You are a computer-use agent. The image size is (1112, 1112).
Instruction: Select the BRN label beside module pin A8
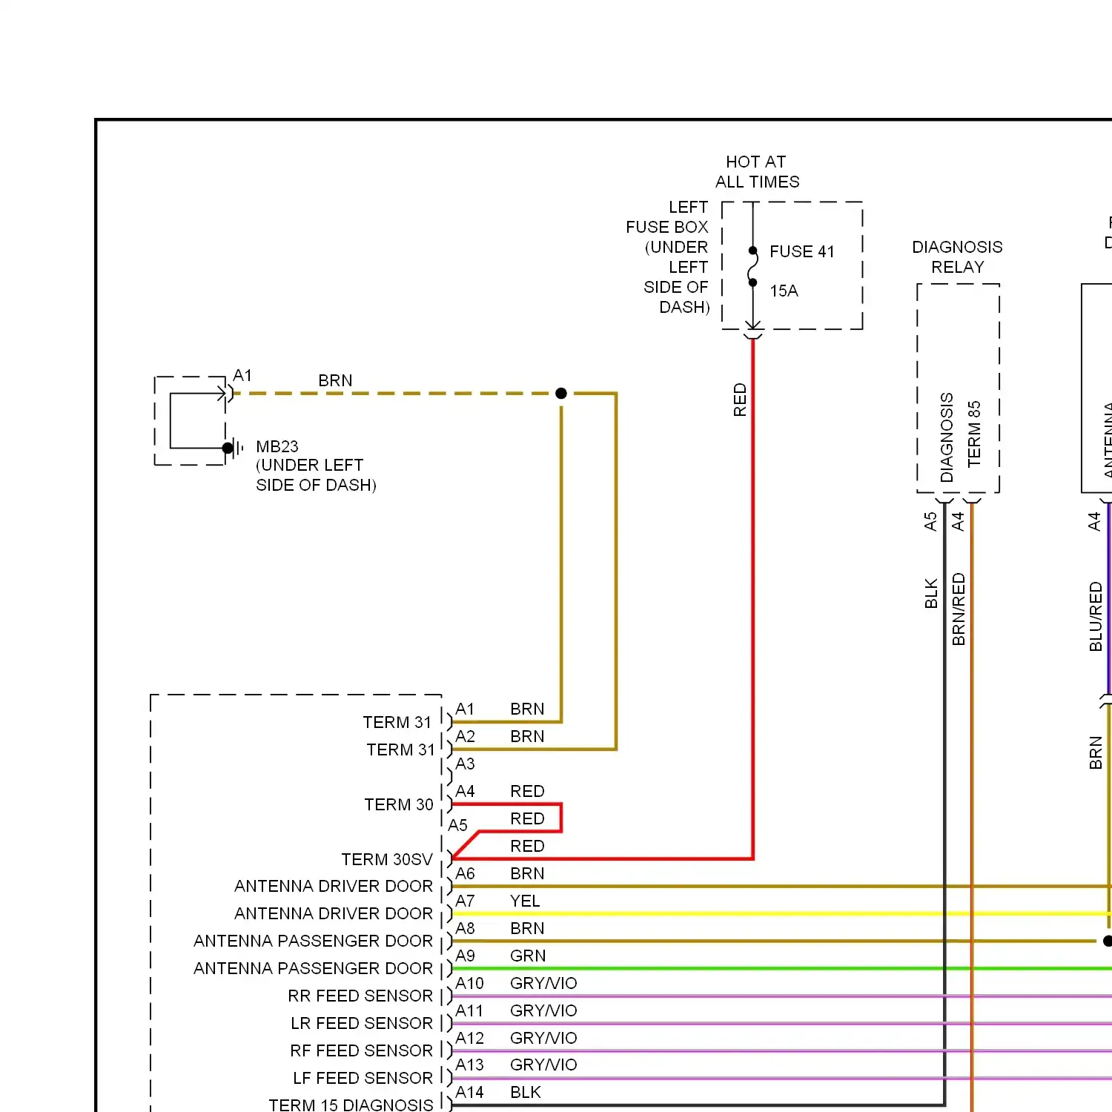click(x=527, y=929)
